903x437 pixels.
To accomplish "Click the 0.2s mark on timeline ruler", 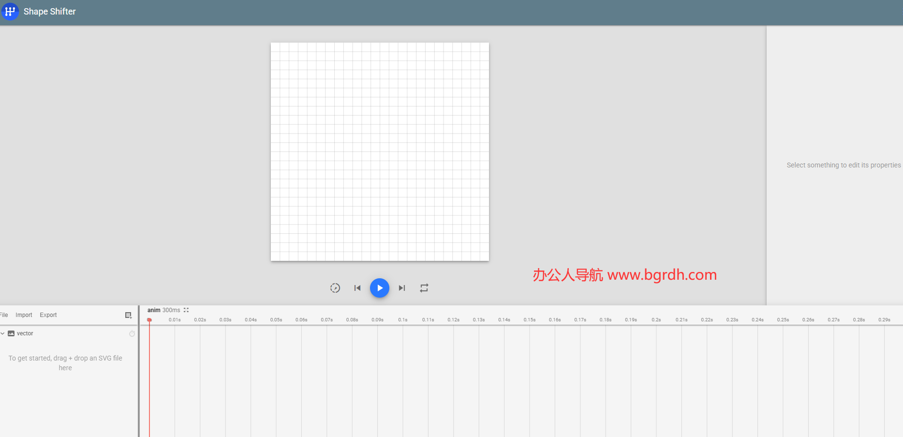I will click(656, 320).
